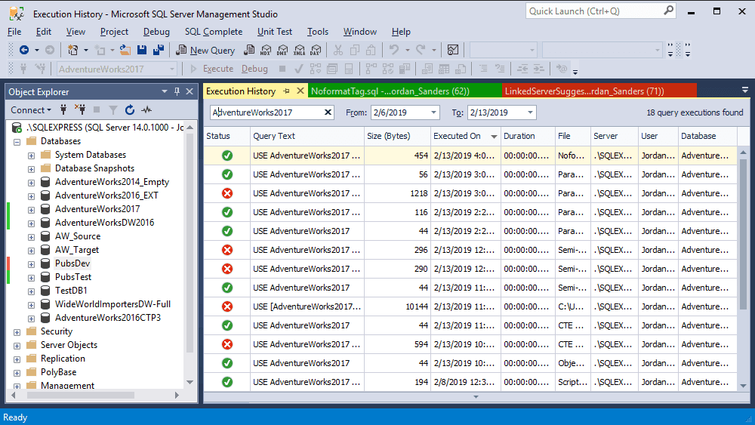Screen dimensions: 755x425
Task: Expand the AdventureWorks2017 database node
Action: tap(31, 210)
